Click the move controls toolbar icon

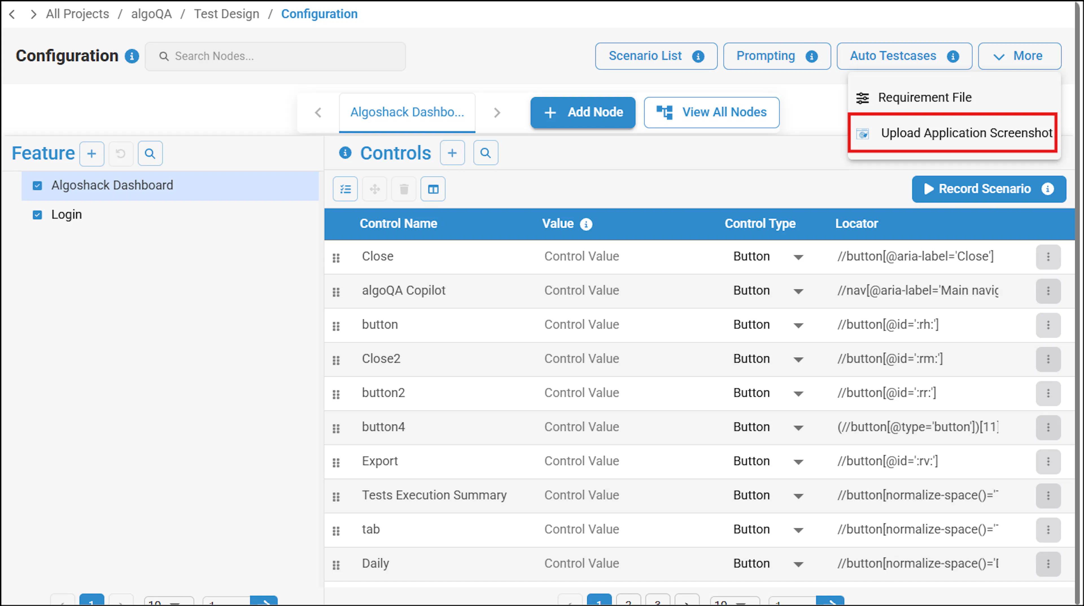[375, 189]
